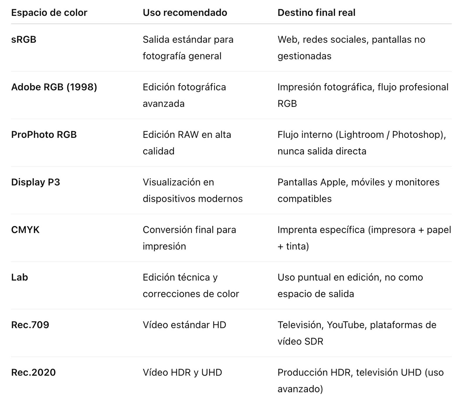
Task: Select "Visualización en dispositivos modernos" cell
Action: coord(193,190)
